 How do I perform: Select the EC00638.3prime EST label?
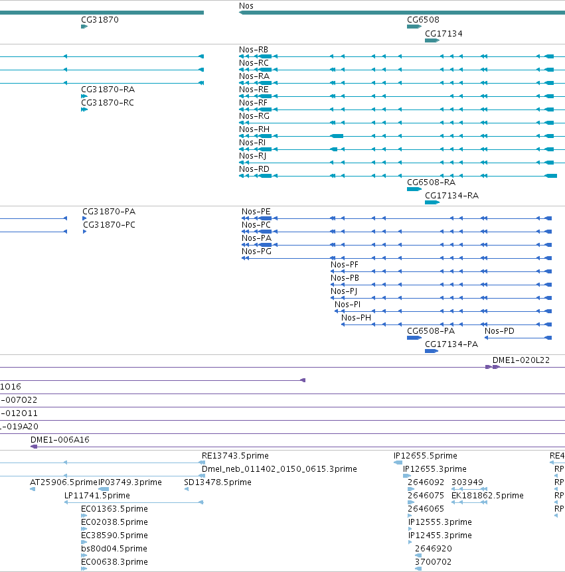[x=114, y=562]
